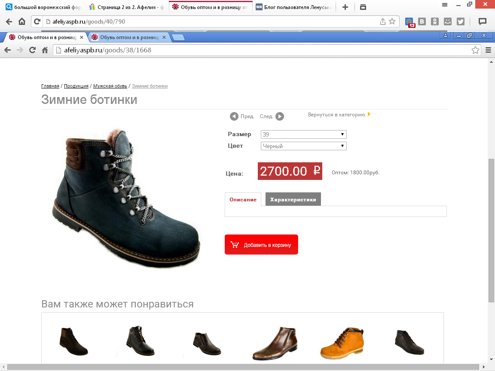Click main blue winter boot image
This screenshot has height=371, width=495.
[x=125, y=198]
